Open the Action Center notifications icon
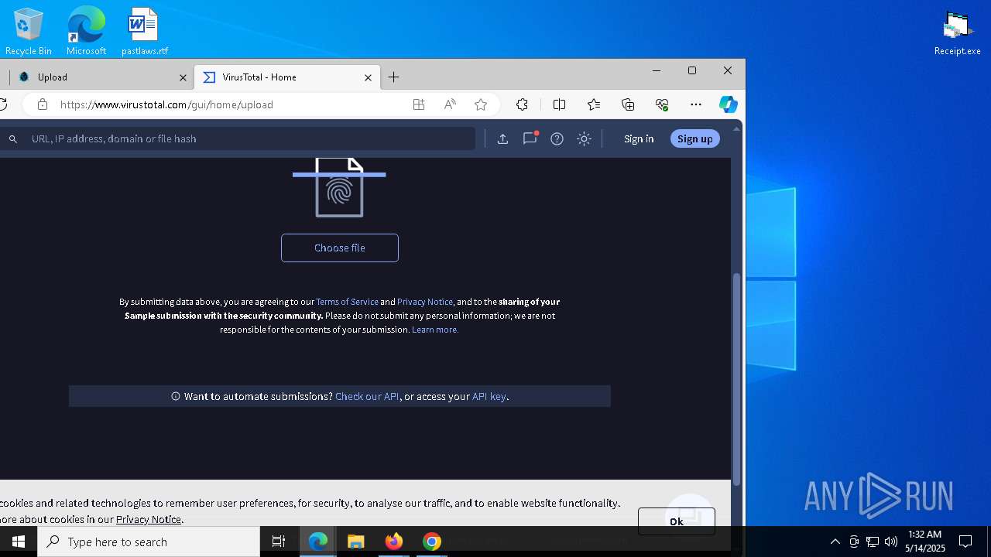The width and height of the screenshot is (991, 557). tap(965, 542)
